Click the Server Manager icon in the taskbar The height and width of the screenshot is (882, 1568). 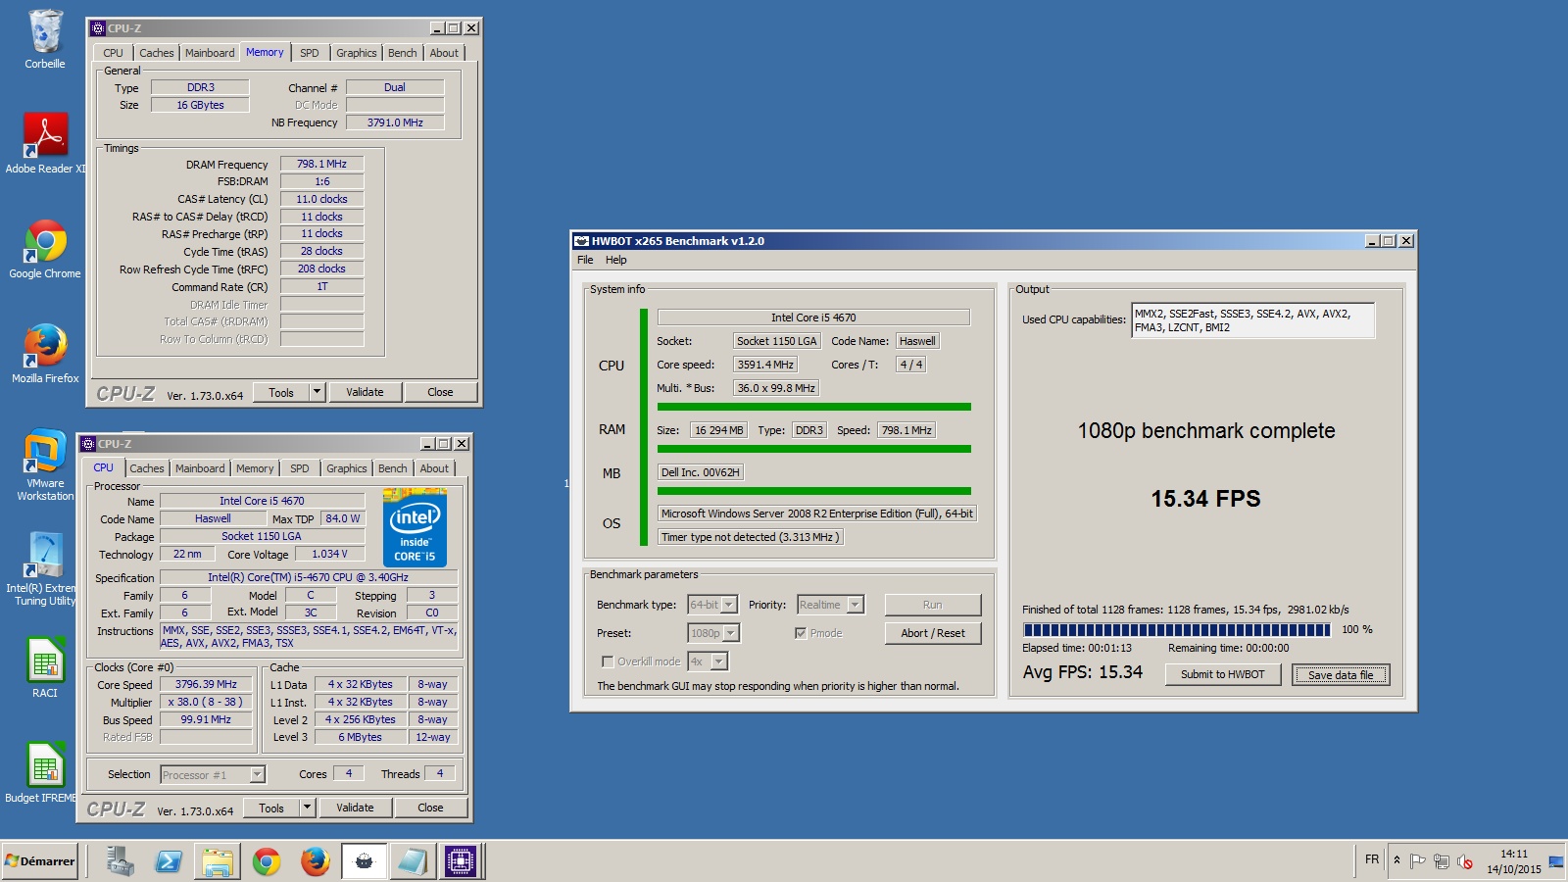[120, 861]
